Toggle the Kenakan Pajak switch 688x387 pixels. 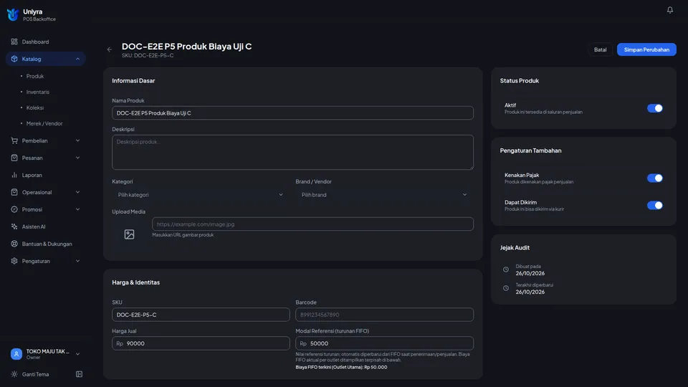click(x=654, y=178)
